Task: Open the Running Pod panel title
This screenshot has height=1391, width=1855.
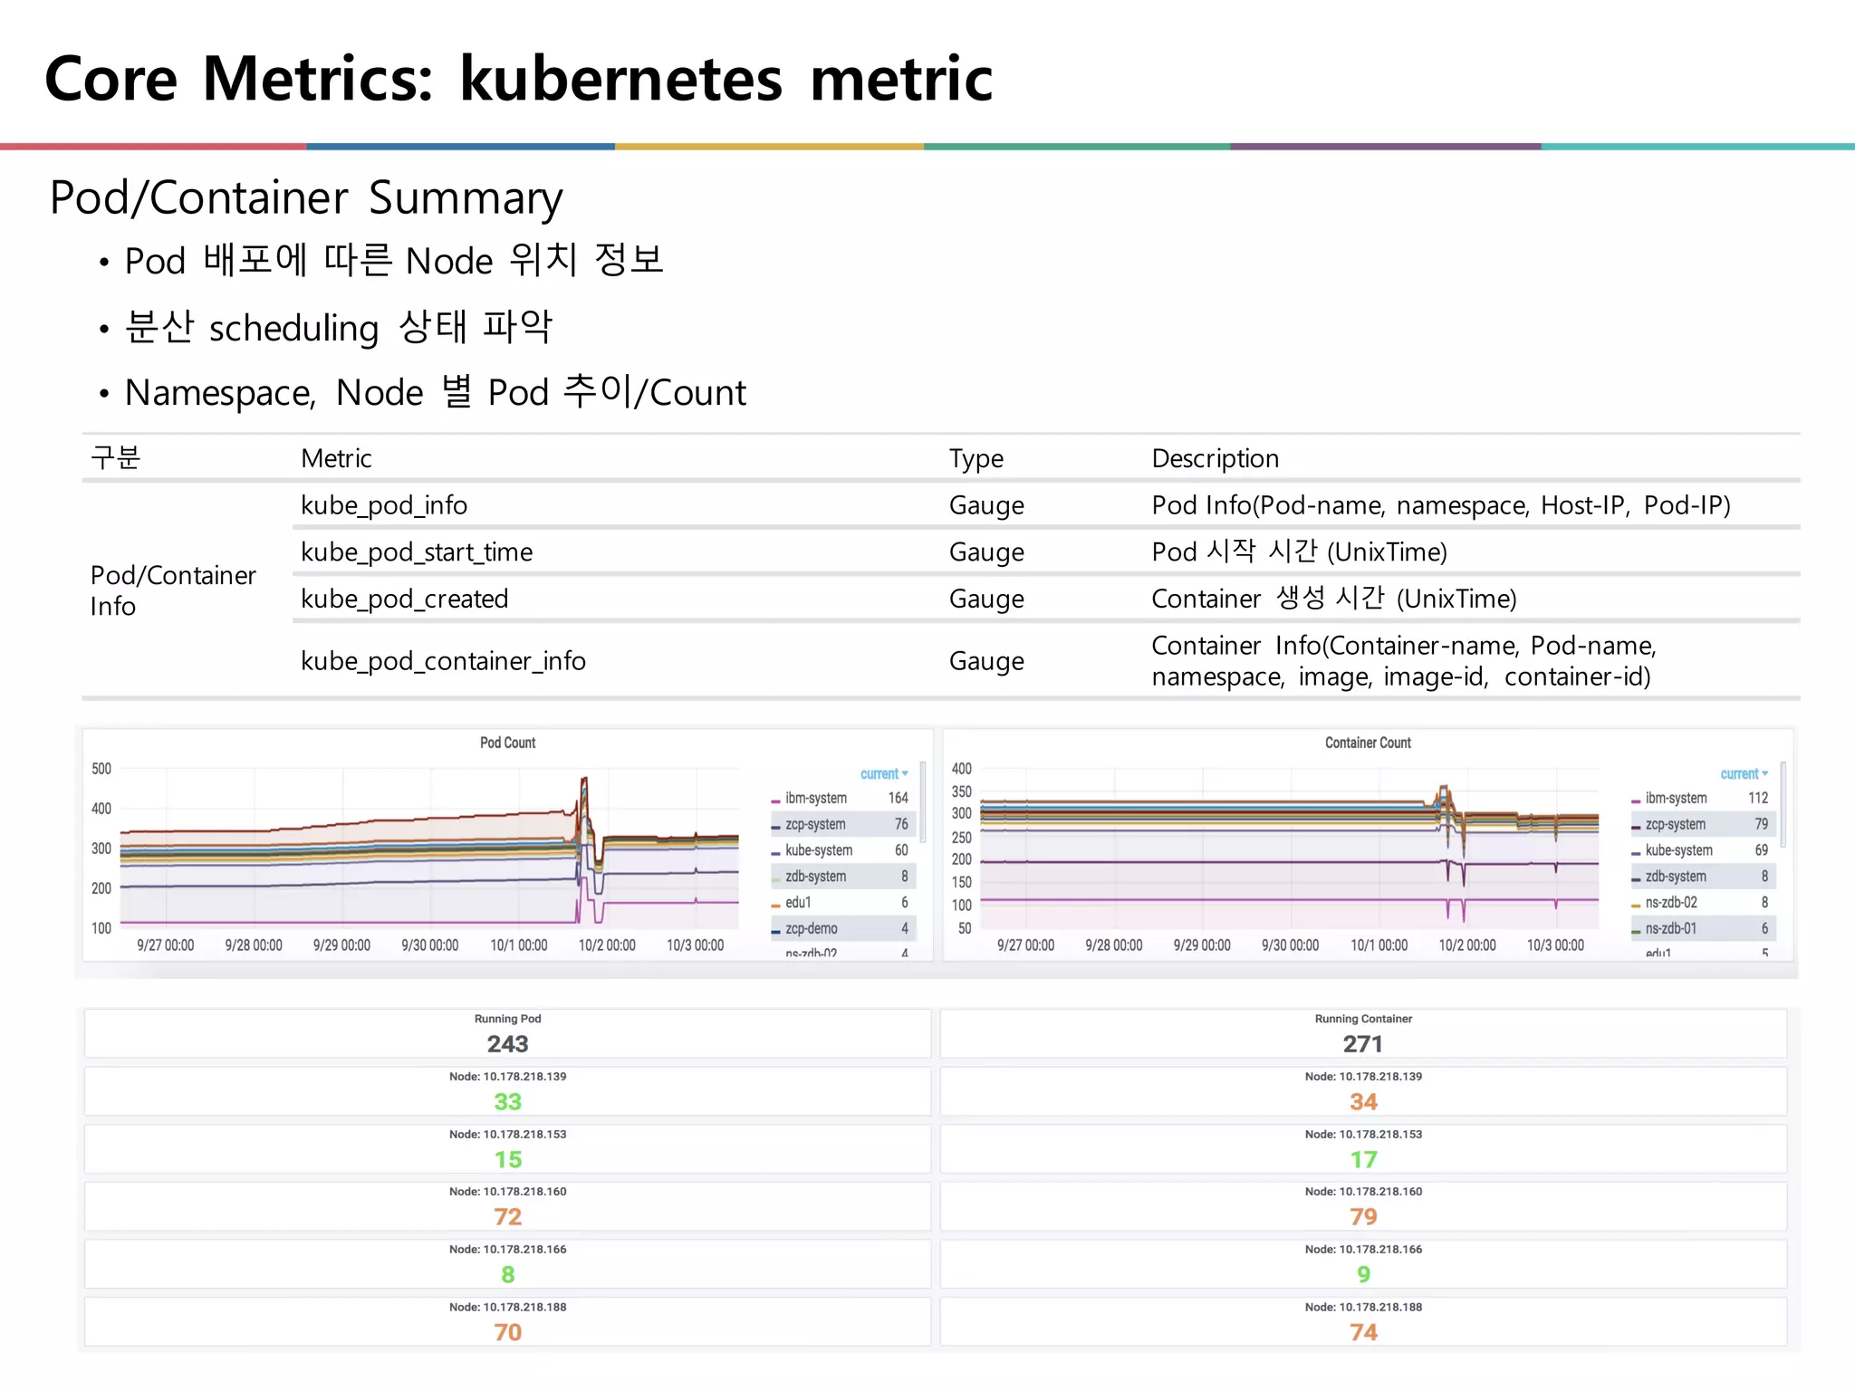Action: click(x=507, y=1019)
